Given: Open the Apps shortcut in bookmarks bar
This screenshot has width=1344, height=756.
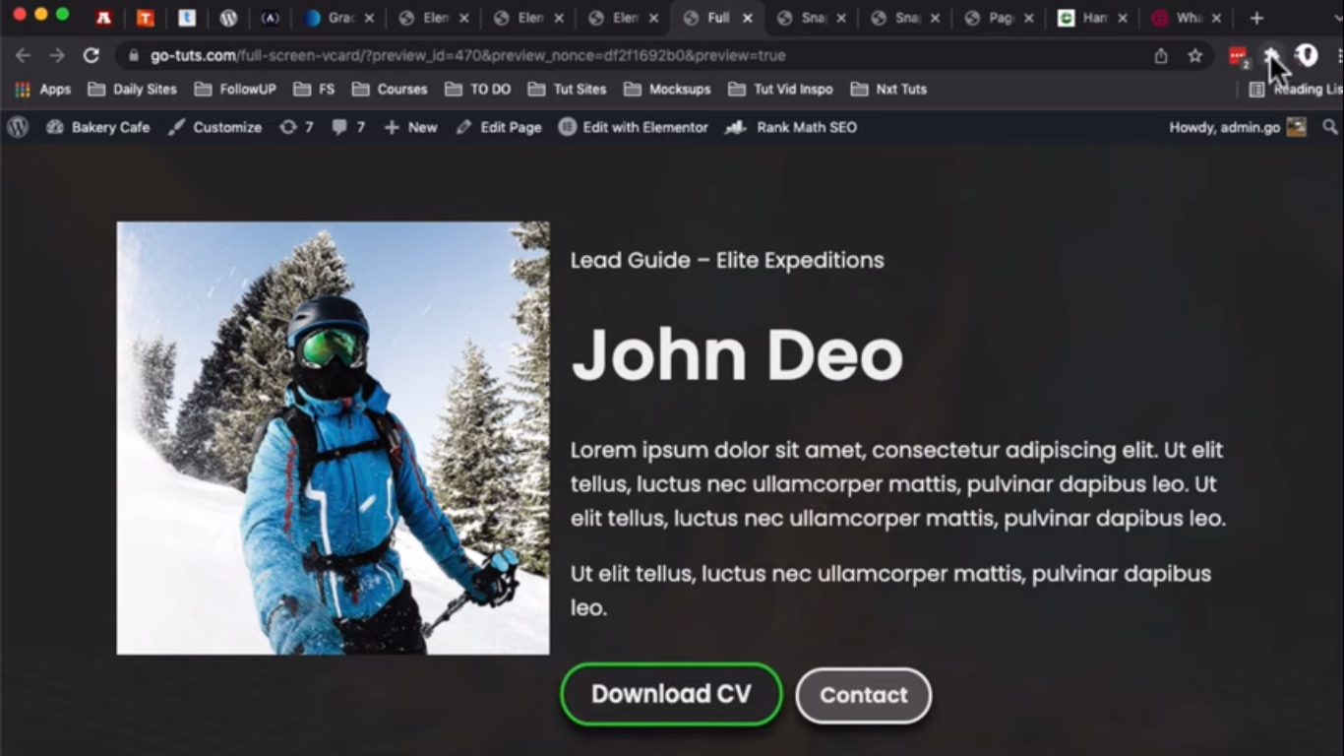Looking at the screenshot, I should coord(42,90).
